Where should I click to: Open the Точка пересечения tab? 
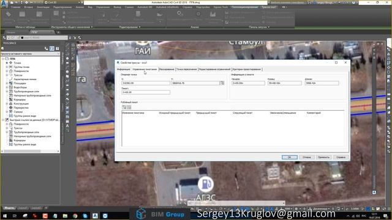pyautogui.click(x=187, y=69)
